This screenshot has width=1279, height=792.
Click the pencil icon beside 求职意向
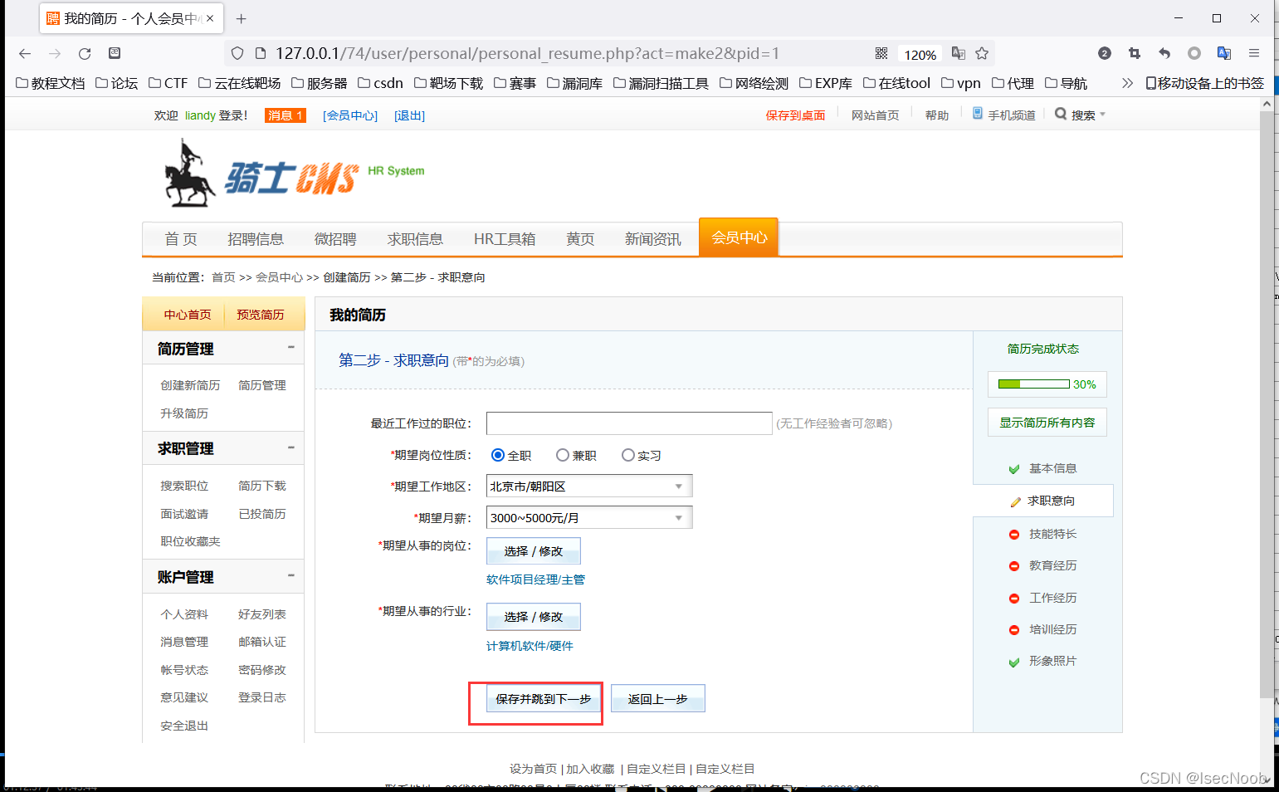(x=1015, y=501)
